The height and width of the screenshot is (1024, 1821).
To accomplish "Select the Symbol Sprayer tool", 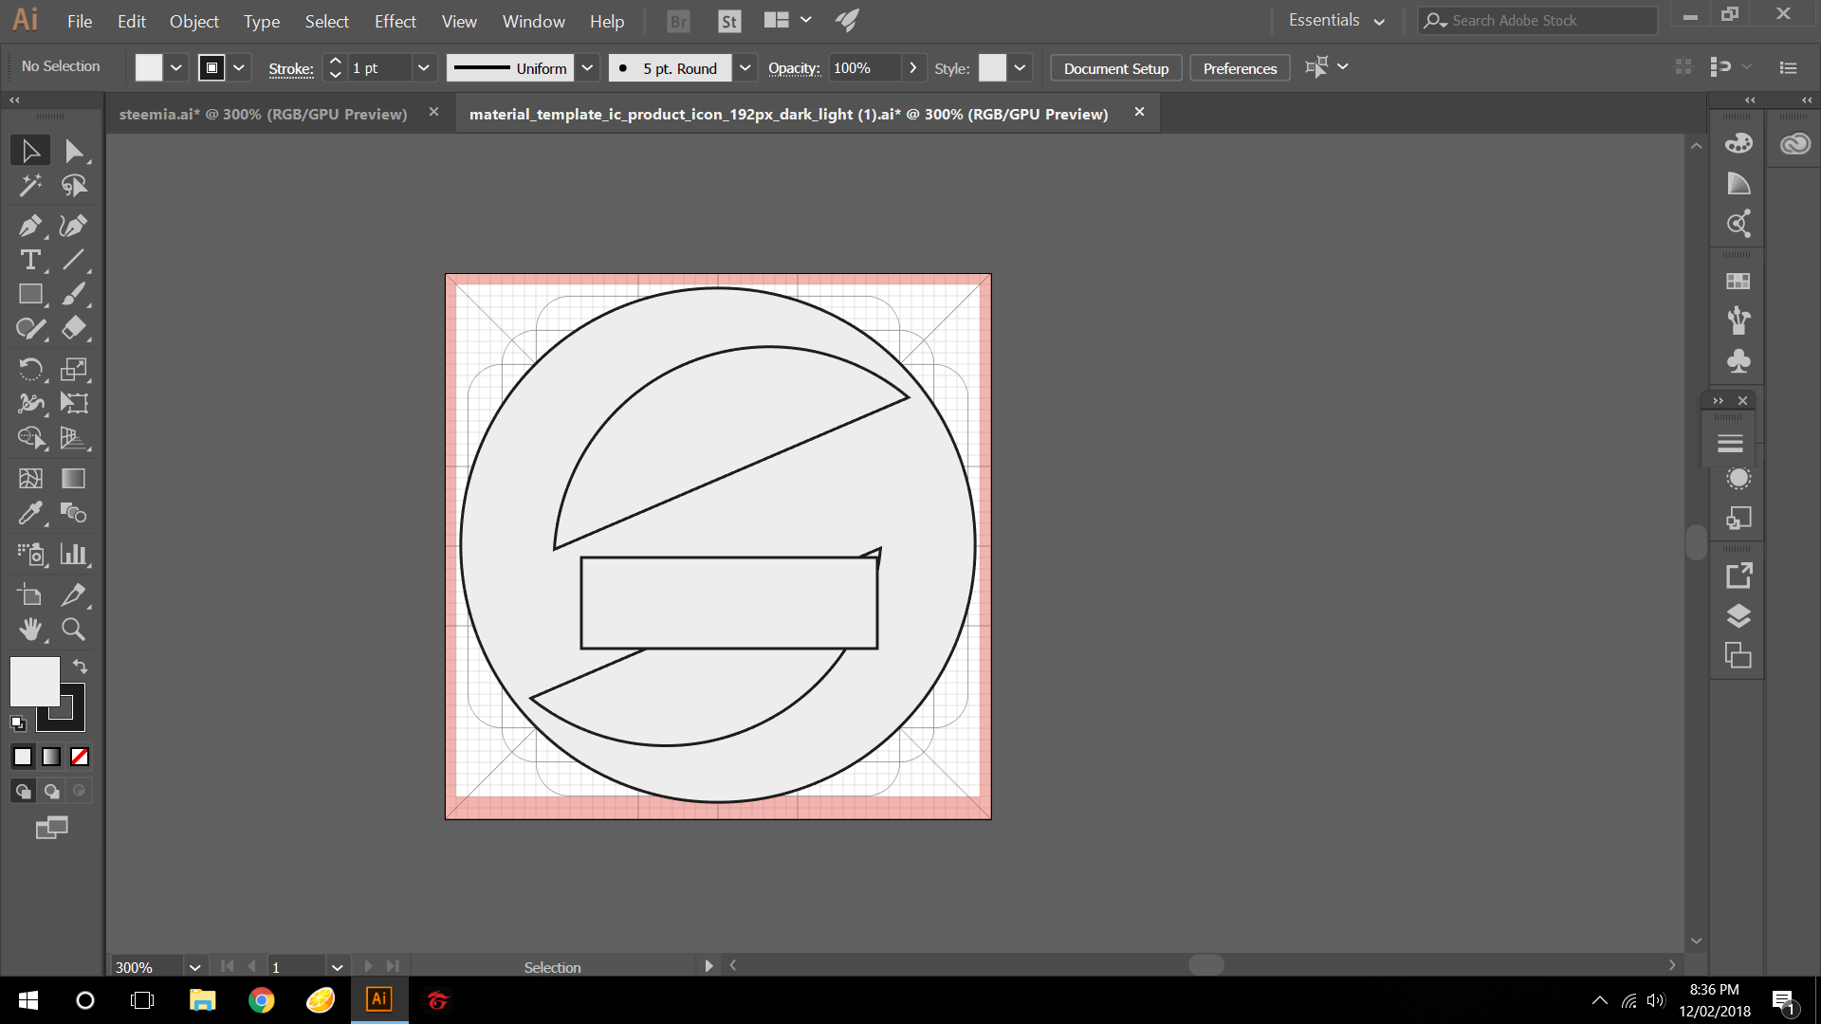I will point(30,554).
